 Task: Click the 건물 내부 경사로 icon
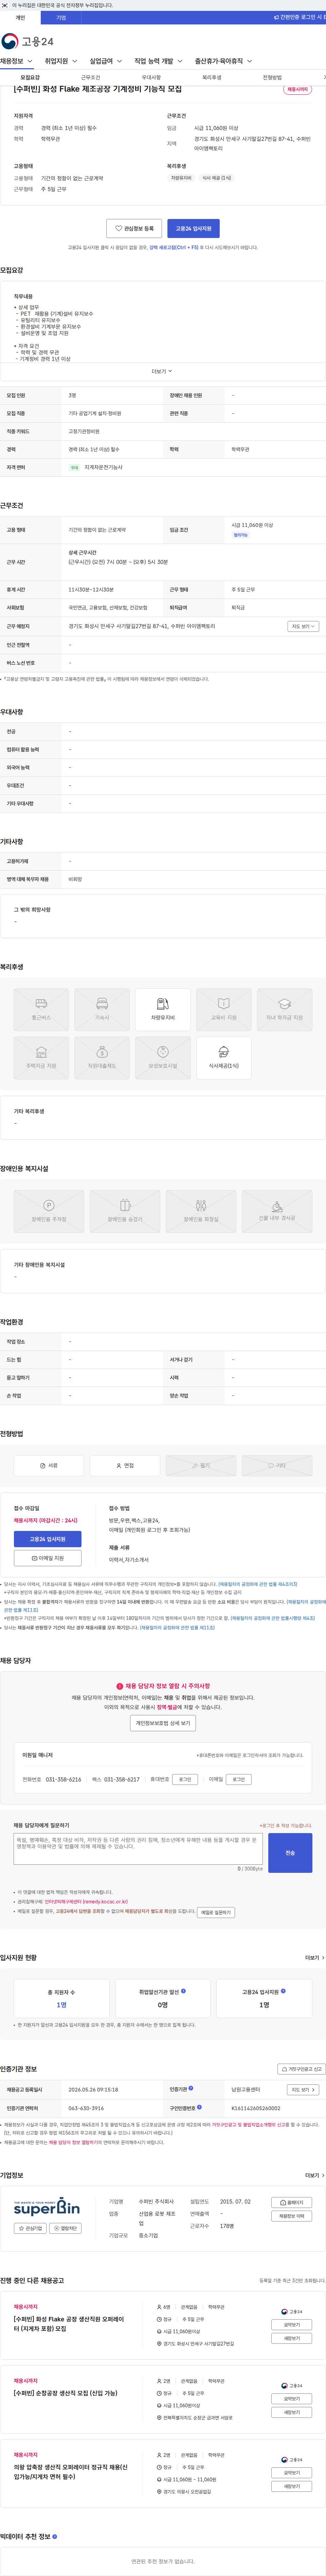pos(277,1211)
